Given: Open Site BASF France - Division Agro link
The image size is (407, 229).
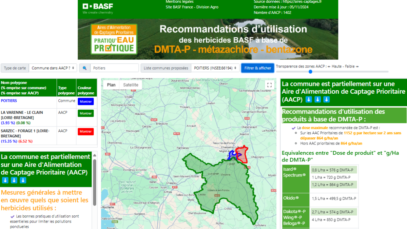Looking at the screenshot, I should (192, 7).
